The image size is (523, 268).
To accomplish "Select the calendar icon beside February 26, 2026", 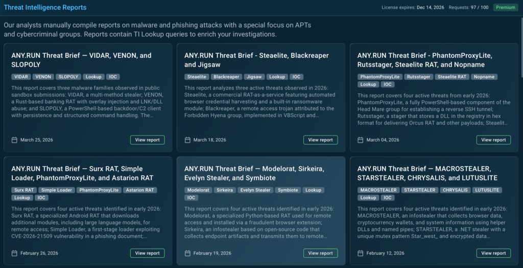I will point(14,253).
